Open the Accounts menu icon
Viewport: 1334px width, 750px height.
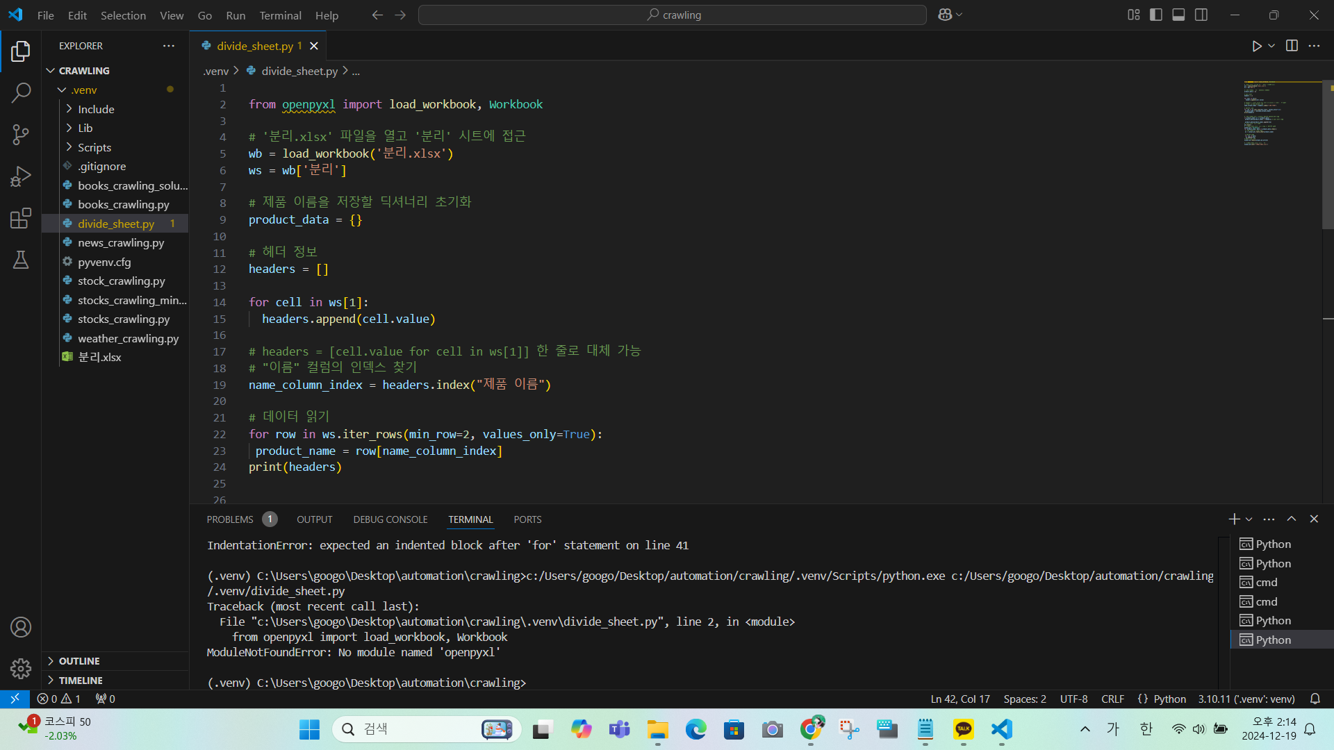tap(21, 627)
